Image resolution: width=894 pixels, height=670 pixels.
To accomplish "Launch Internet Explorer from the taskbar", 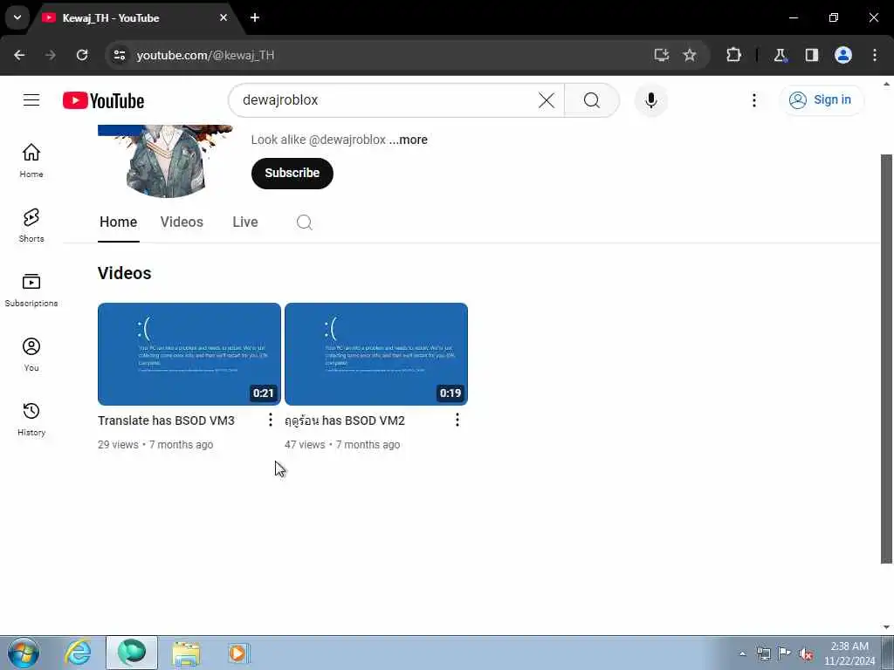I will pos(78,653).
